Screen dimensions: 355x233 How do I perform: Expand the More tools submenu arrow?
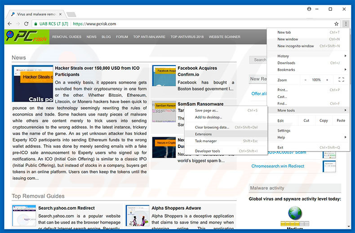(x=345, y=110)
